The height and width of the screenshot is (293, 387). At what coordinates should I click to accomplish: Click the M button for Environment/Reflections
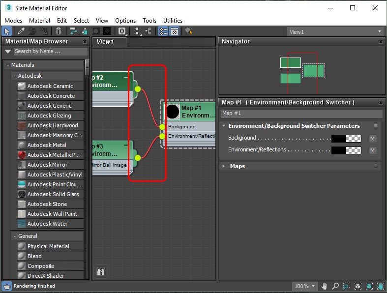(372, 150)
